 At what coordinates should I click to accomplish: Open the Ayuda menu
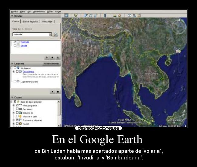(x=58, y=12)
